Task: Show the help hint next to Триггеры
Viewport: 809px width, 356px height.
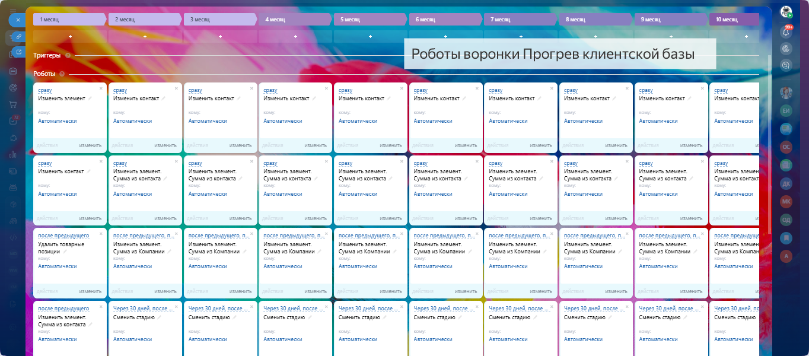Action: 68,55
